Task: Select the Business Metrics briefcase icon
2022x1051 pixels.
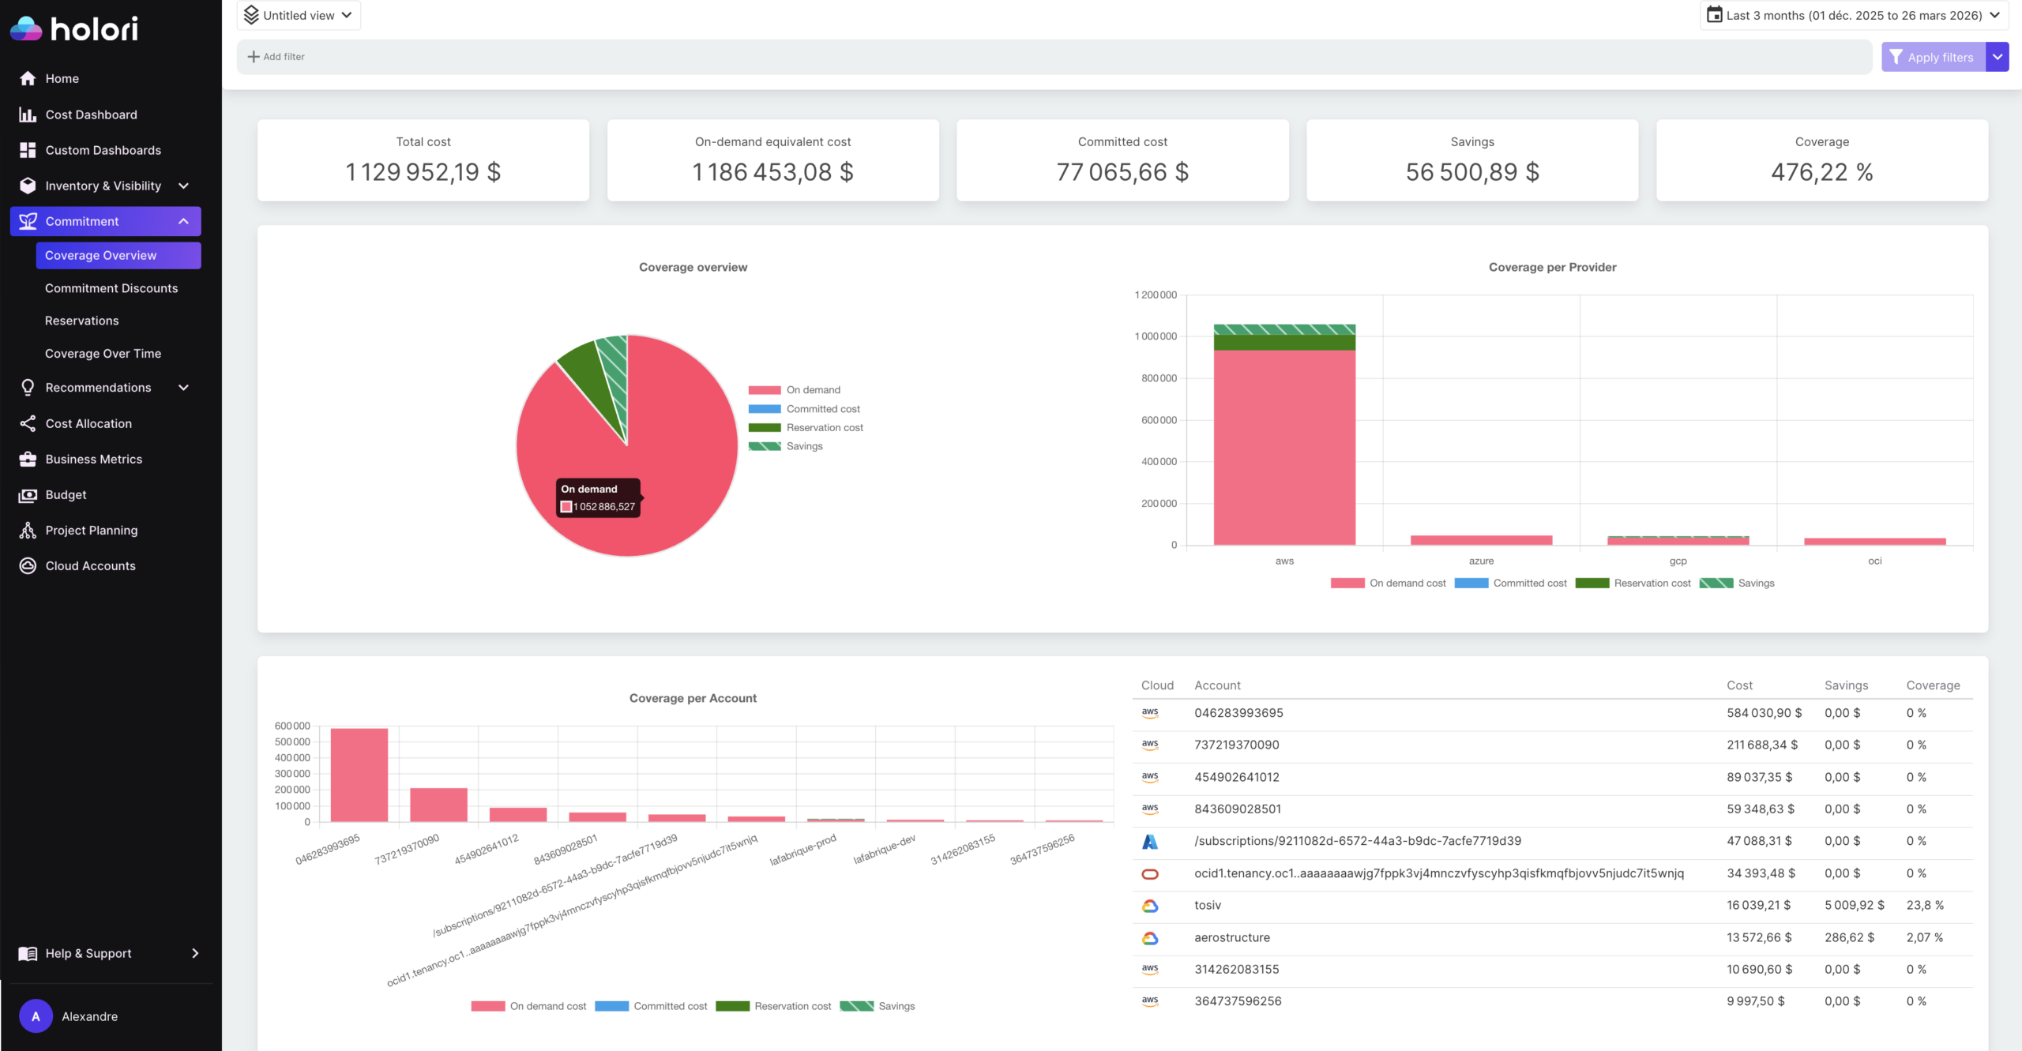Action: click(28, 459)
